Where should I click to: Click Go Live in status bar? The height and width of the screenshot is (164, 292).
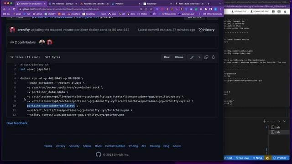[242, 158]
